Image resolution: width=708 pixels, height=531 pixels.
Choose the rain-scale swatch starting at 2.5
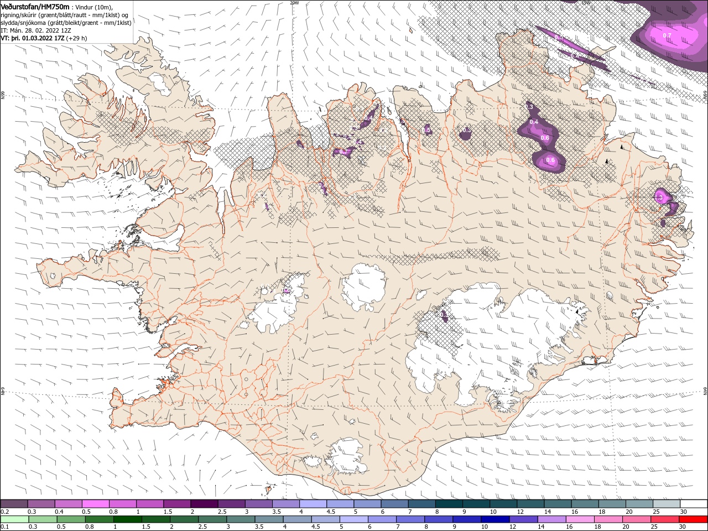(212, 519)
